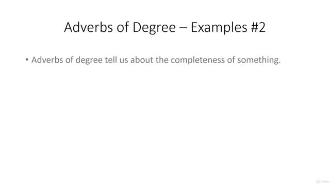Click the word "us" in the bullet sentence
Screen dimensions: 330x185
(x=124, y=61)
